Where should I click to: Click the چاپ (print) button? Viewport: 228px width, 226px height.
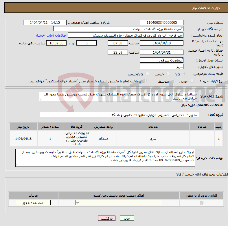tap(127, 218)
